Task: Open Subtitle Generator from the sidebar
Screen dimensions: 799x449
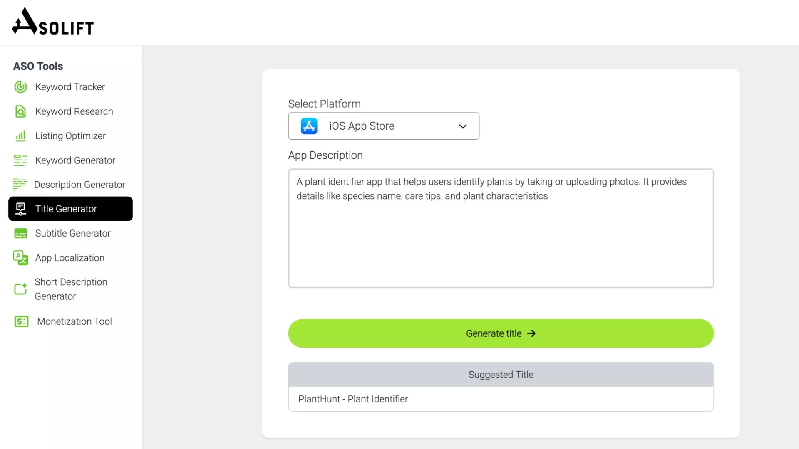Action: 73,233
